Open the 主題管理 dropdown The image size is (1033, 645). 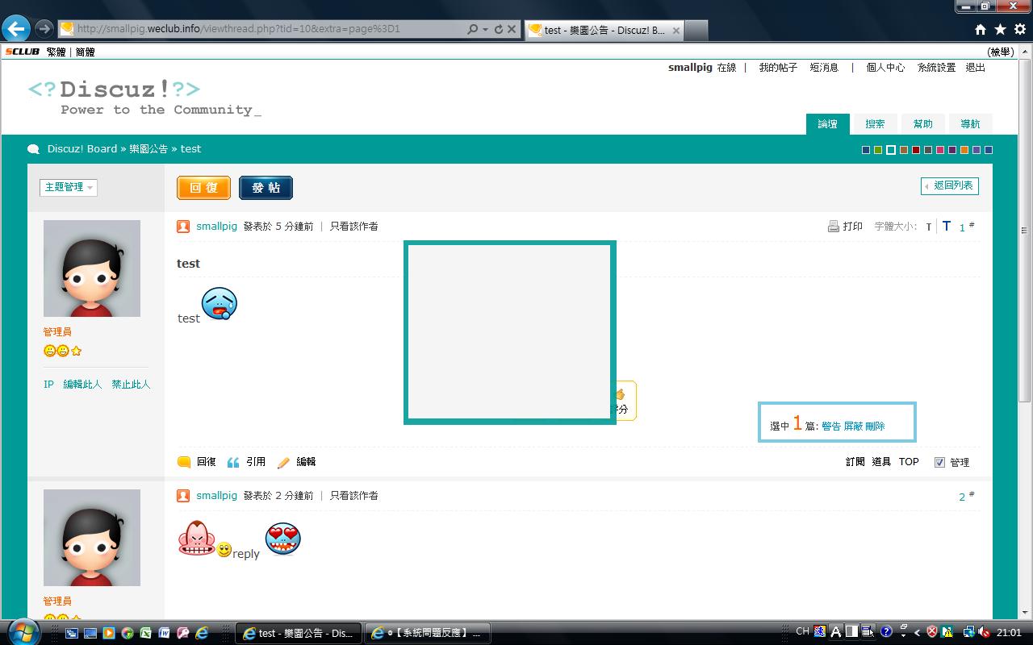[x=69, y=187]
